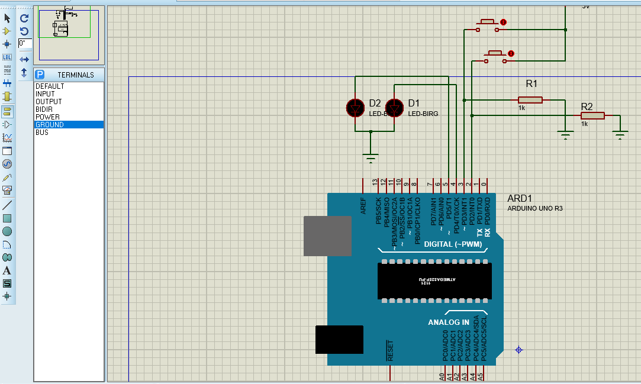Select the 2D graphics box tool
Image resolution: width=641 pixels, height=384 pixels.
pos(7,218)
